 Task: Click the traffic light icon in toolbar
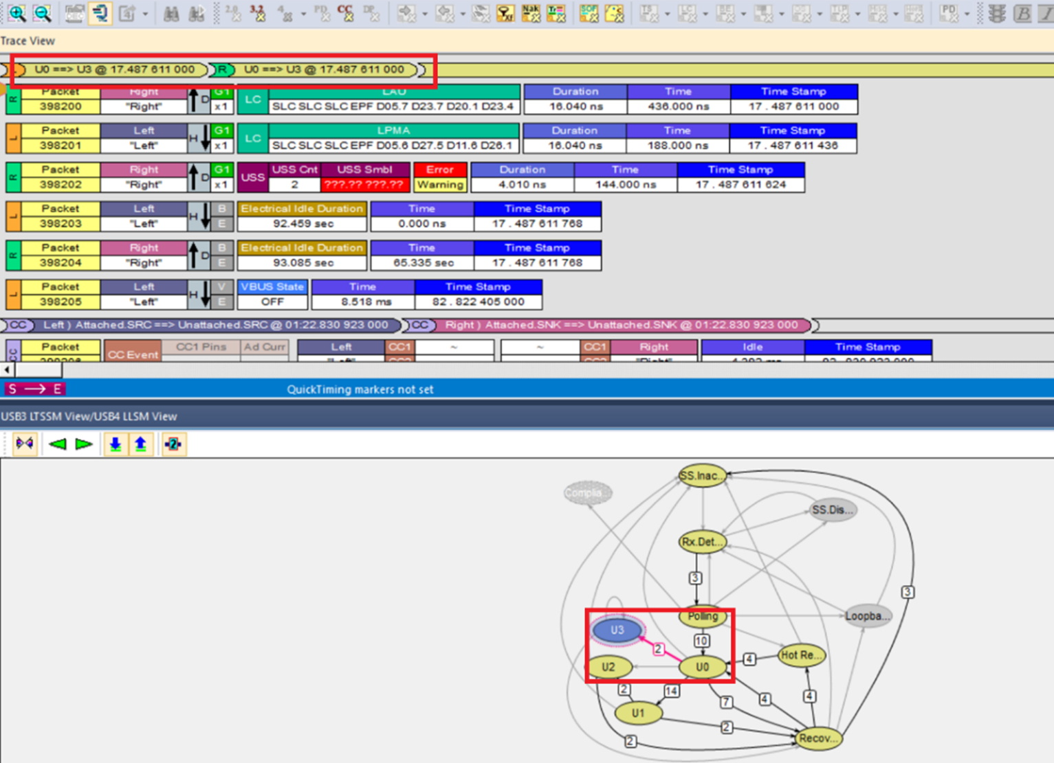point(996,13)
